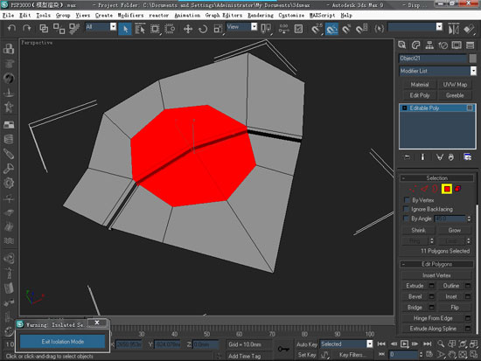481x361 pixels.
Task: Switch to Polygon sub-object level
Action: pyautogui.click(x=447, y=189)
